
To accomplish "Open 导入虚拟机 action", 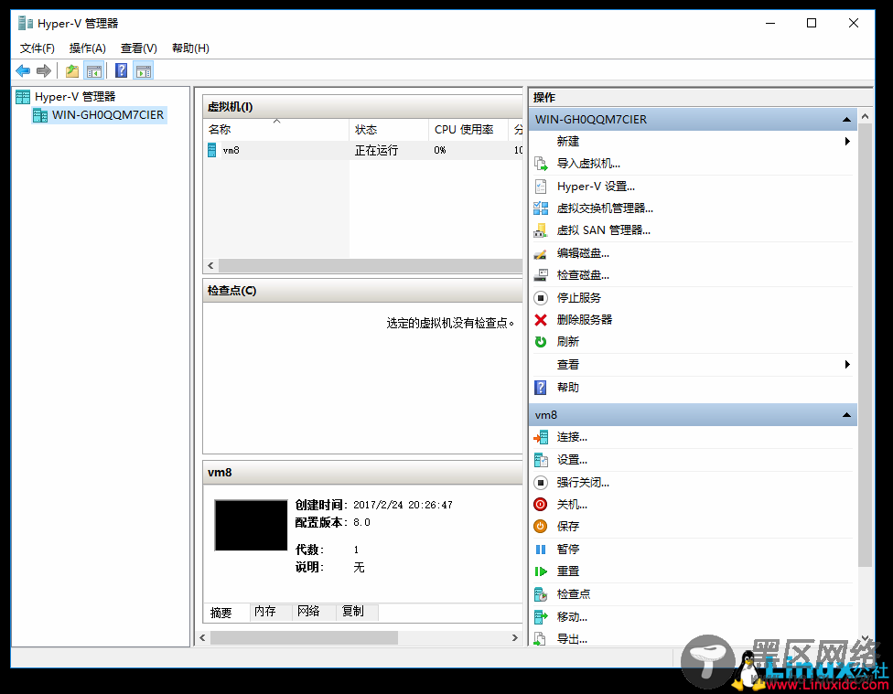I will 588,164.
